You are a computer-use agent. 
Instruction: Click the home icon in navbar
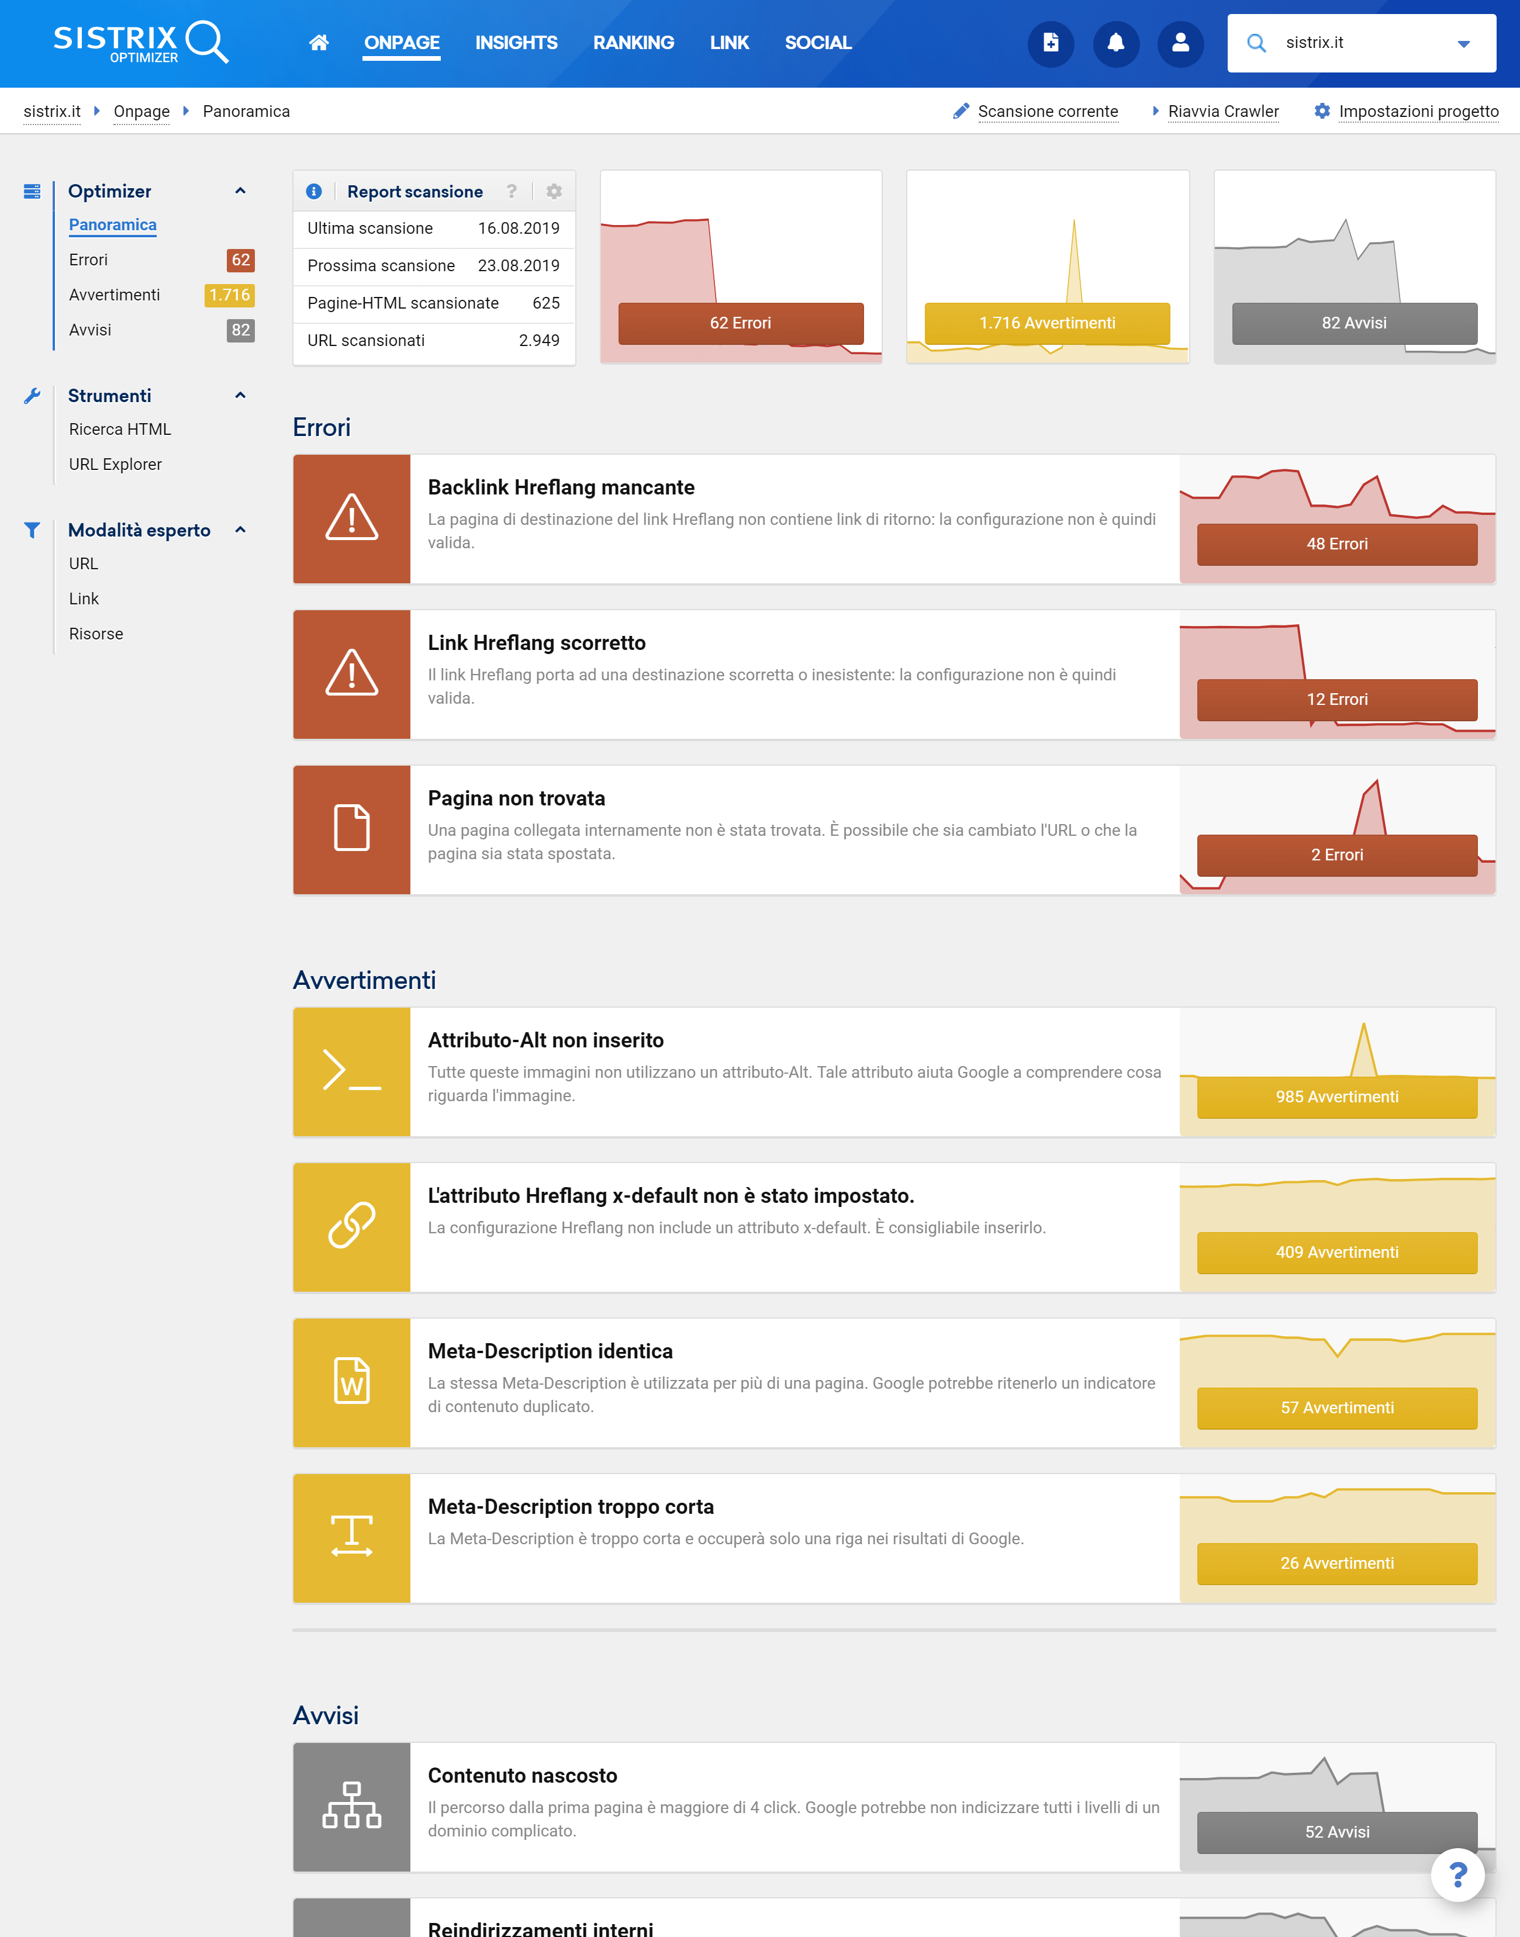319,43
